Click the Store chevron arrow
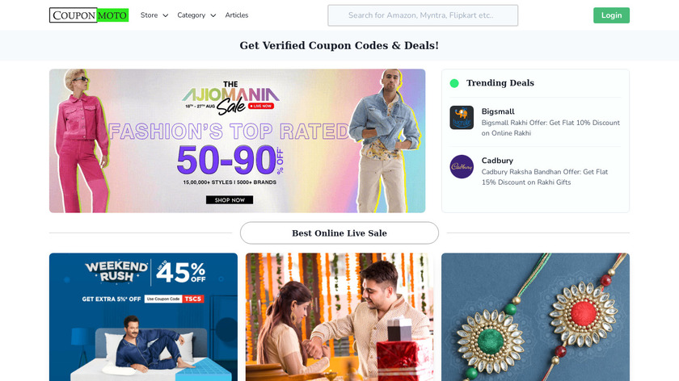Screen dimensions: 679x381 [x=166, y=15]
